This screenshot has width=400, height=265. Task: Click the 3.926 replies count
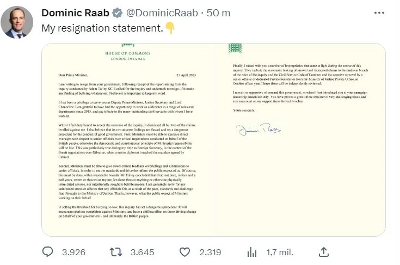(x=73, y=252)
